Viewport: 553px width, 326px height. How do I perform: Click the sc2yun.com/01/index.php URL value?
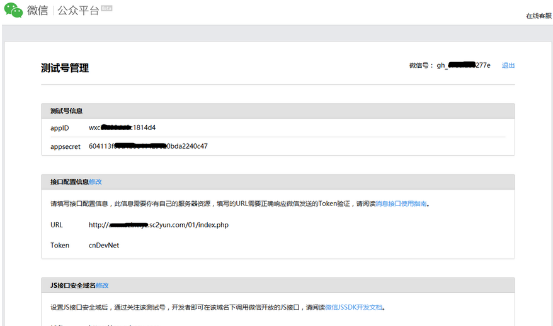tap(159, 225)
